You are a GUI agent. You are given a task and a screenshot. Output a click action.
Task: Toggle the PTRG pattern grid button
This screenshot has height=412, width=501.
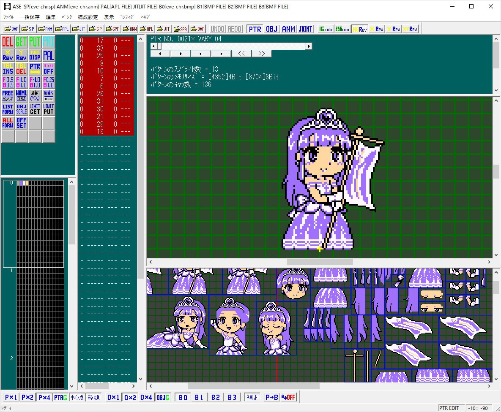(60, 397)
